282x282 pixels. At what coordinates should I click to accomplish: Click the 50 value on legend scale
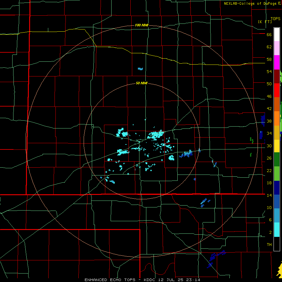269,84
